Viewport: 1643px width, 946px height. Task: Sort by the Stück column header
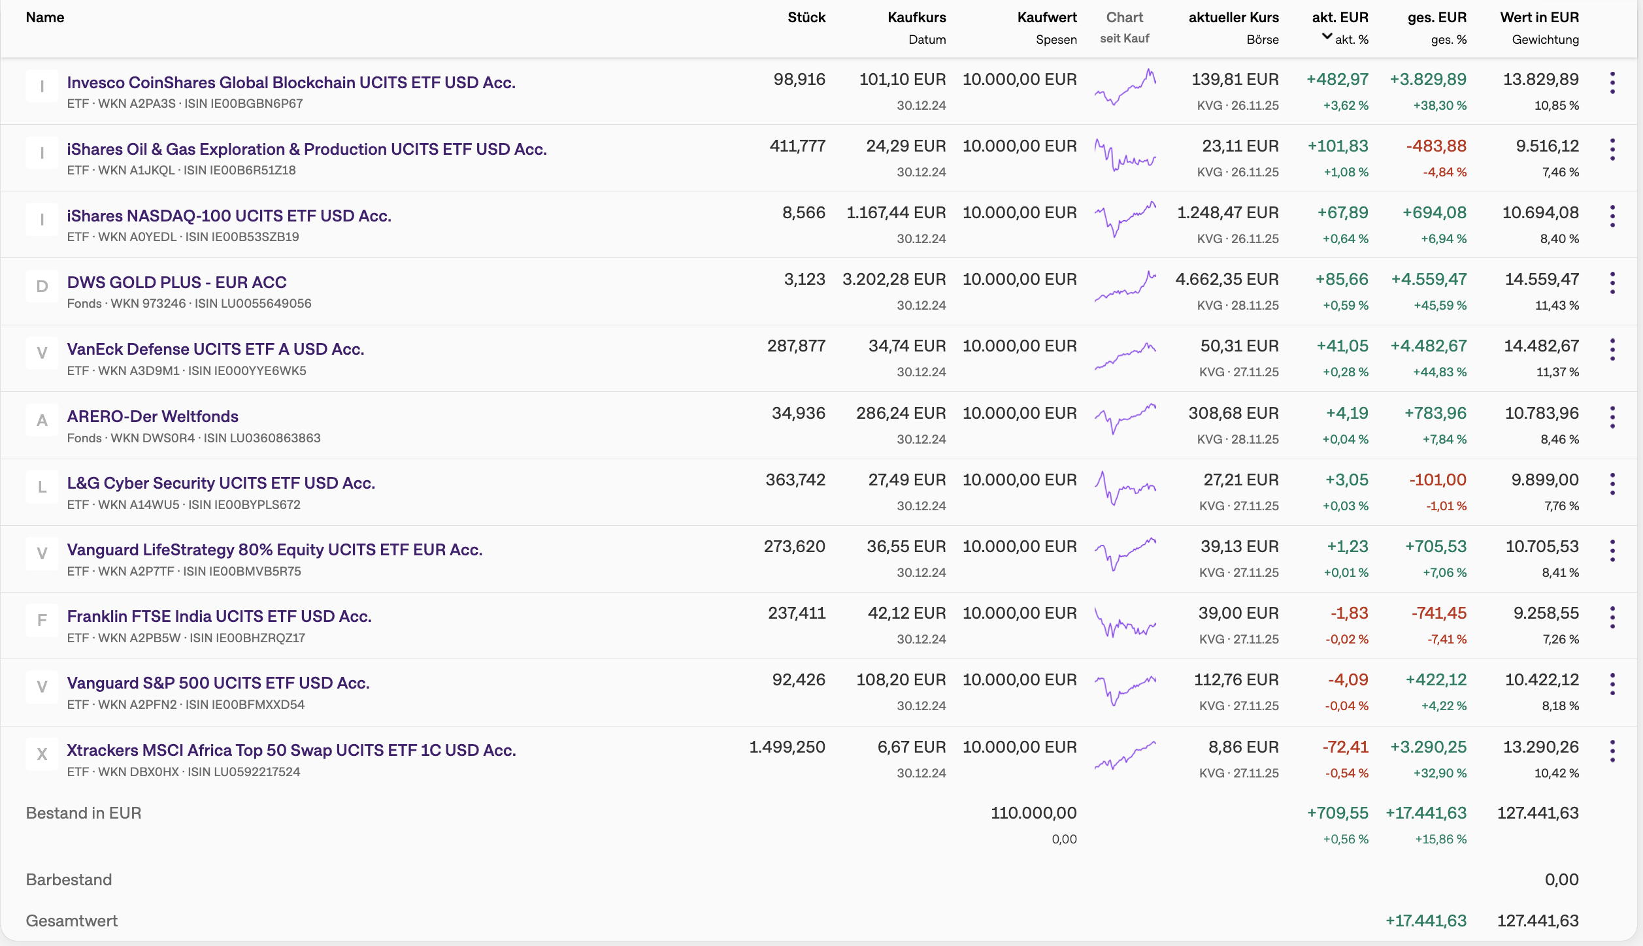(x=806, y=18)
